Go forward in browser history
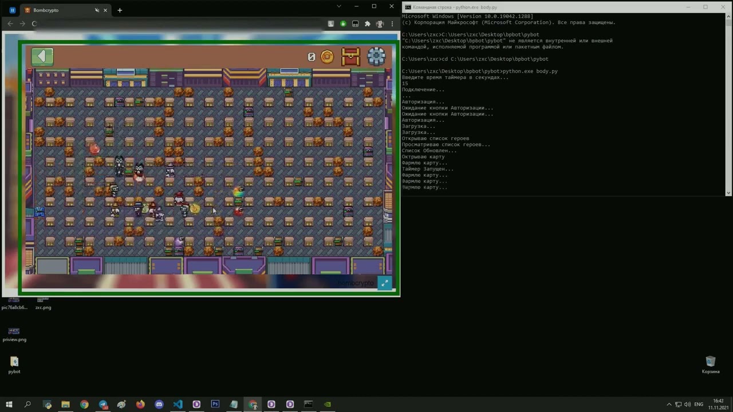The height and width of the screenshot is (412, 733). click(x=22, y=23)
